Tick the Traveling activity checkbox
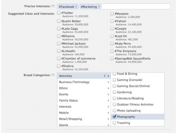 (114, 123)
